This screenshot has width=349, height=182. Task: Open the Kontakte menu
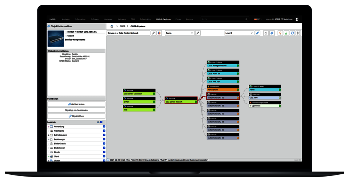click(x=66, y=19)
